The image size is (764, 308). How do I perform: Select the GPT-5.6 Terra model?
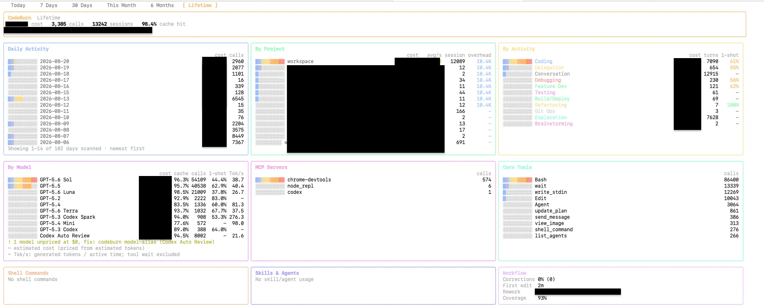[126, 211]
